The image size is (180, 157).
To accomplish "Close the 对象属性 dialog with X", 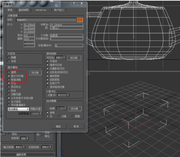I will [82, 3].
